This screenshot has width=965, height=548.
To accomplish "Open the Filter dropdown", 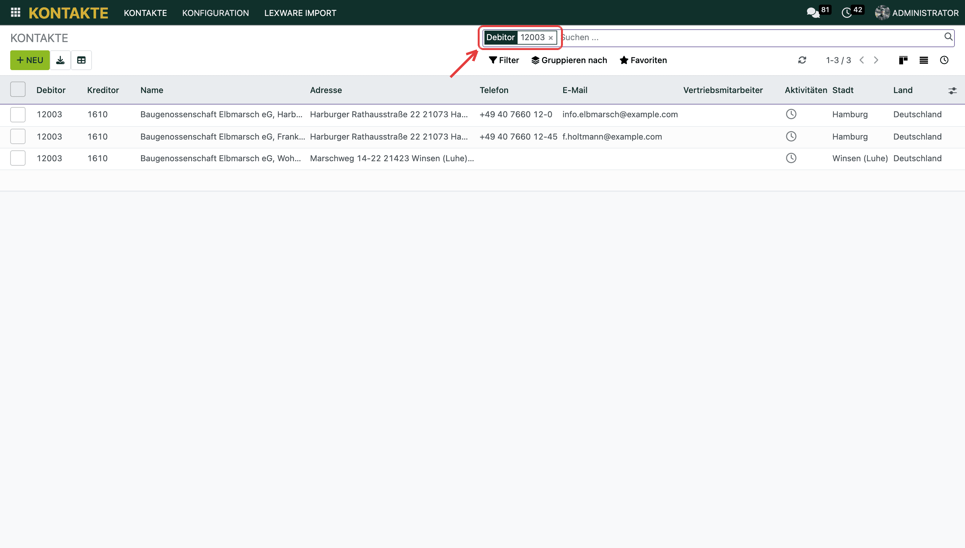I will click(504, 60).
